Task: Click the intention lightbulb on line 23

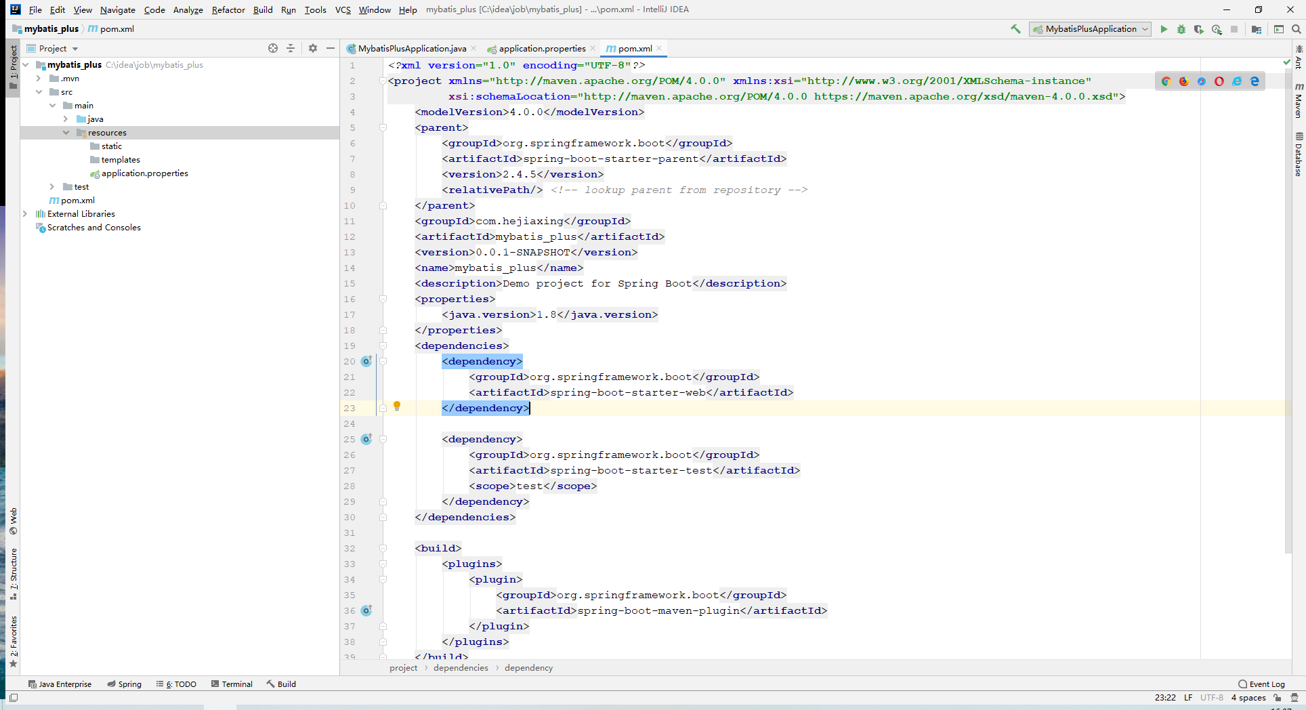Action: 397,406
